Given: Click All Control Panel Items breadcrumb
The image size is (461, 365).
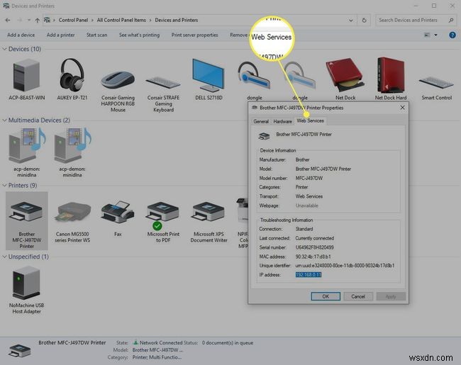Looking at the screenshot, I should [121, 20].
